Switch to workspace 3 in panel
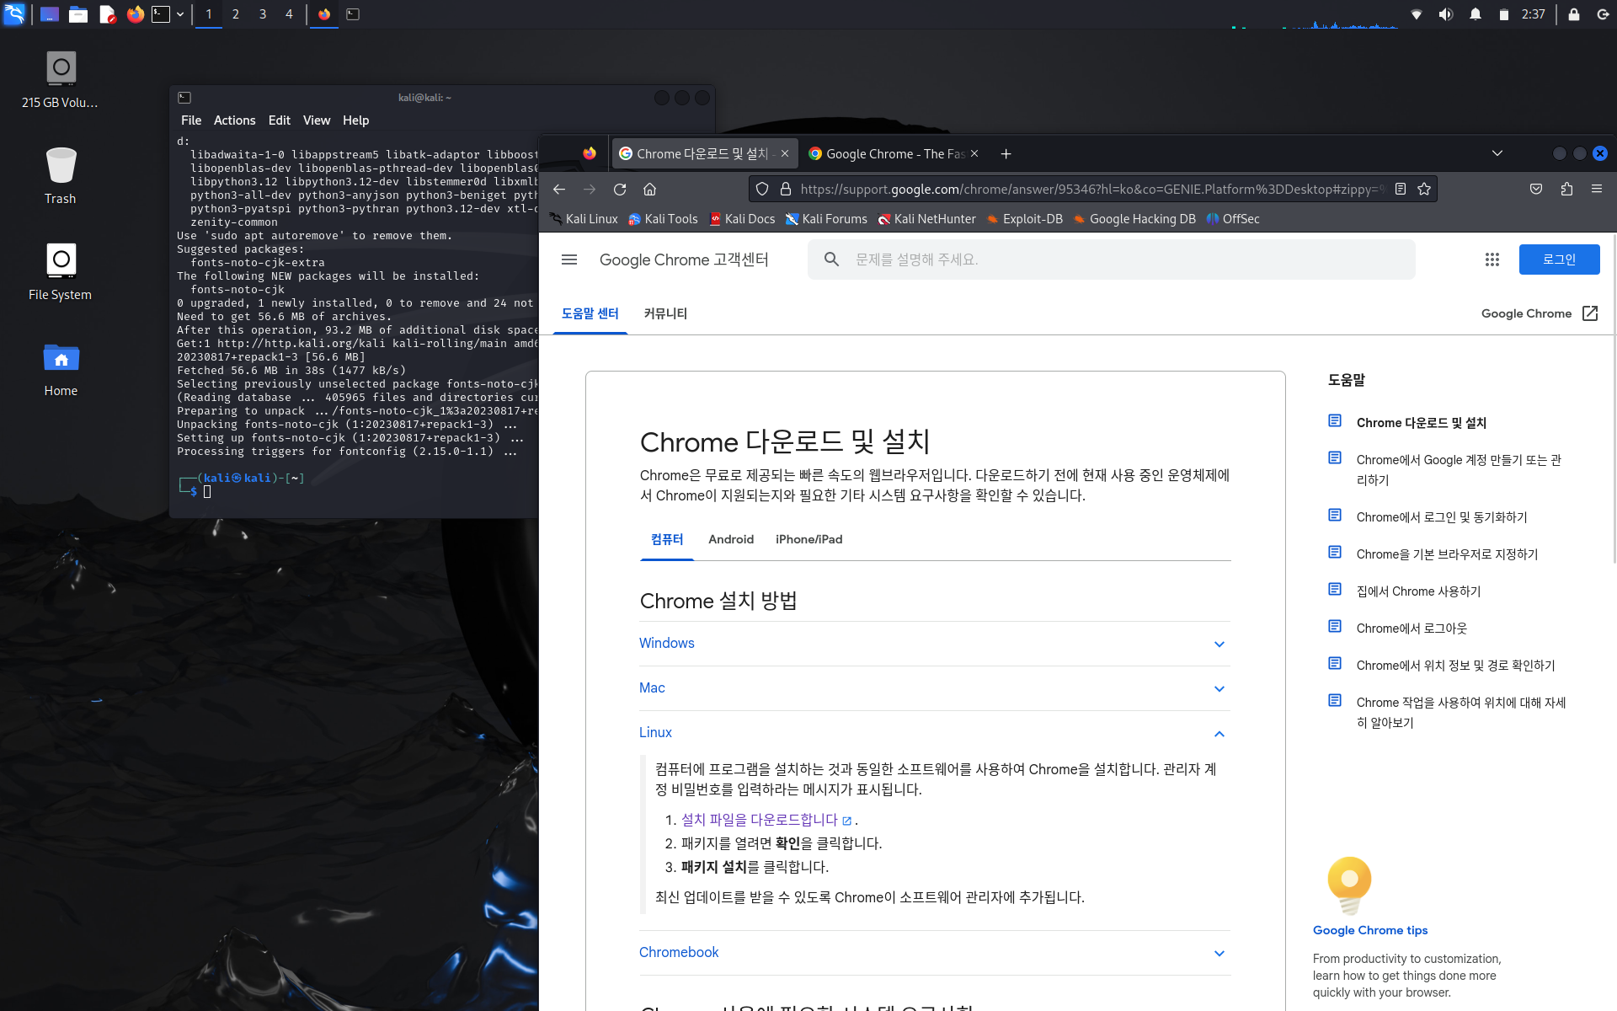The width and height of the screenshot is (1617, 1011). [263, 14]
